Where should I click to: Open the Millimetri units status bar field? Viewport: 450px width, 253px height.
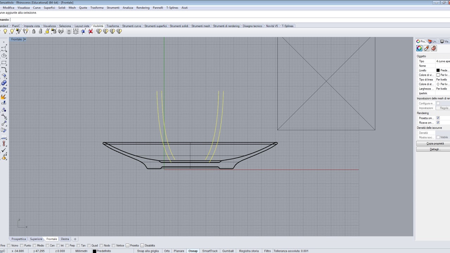(81, 251)
